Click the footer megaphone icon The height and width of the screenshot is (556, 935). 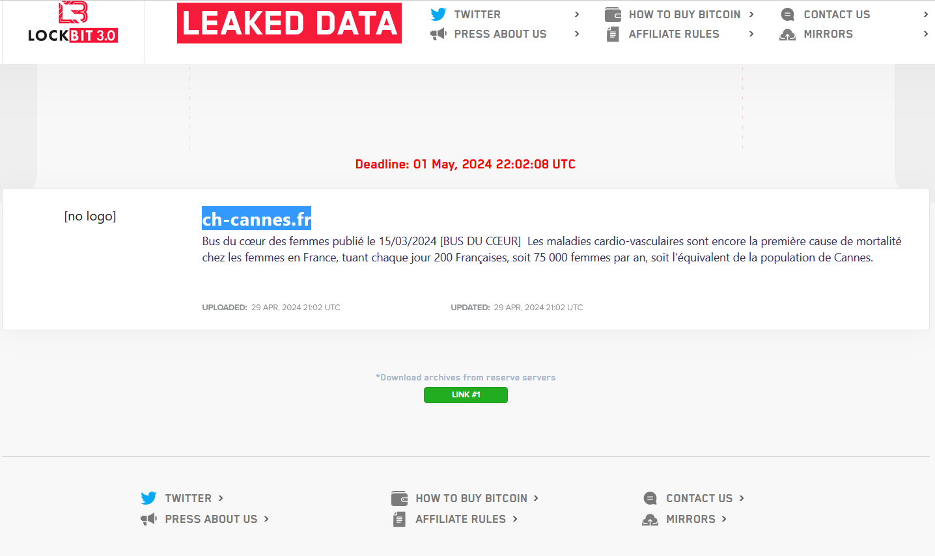pos(148,519)
